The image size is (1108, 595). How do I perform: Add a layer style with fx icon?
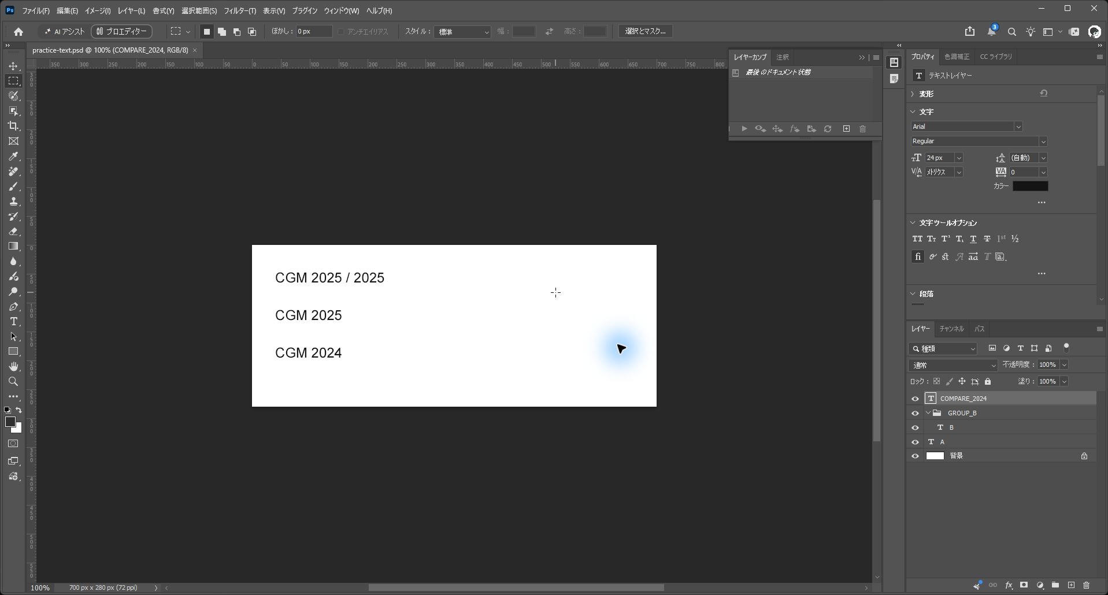coord(1009,585)
